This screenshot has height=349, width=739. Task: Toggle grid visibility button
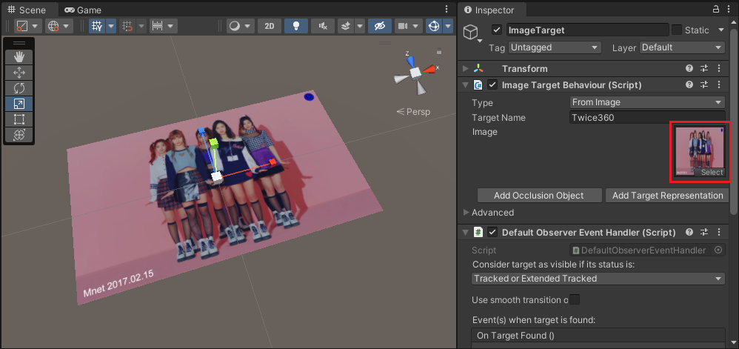[x=98, y=26]
